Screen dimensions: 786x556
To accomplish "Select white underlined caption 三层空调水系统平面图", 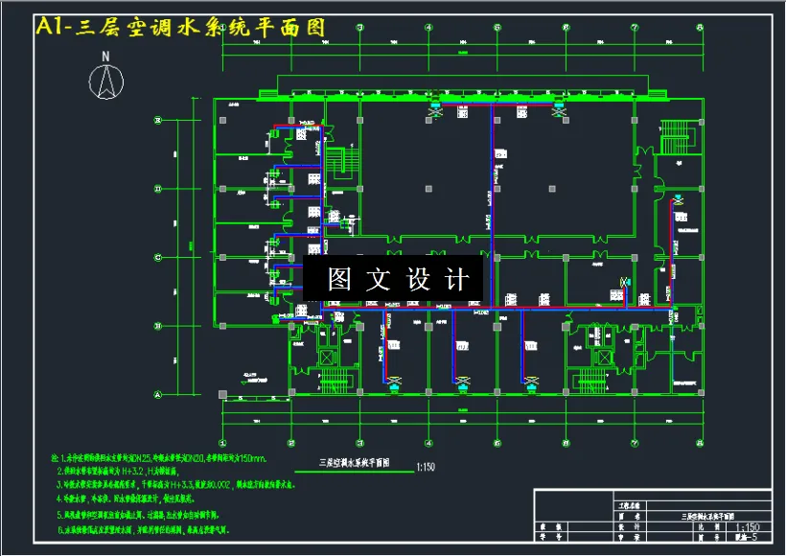I will pos(355,463).
